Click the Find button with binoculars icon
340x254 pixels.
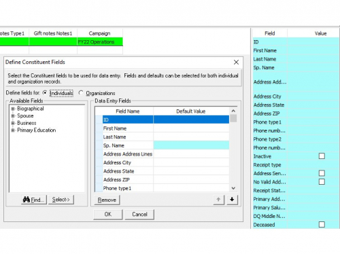(34, 200)
